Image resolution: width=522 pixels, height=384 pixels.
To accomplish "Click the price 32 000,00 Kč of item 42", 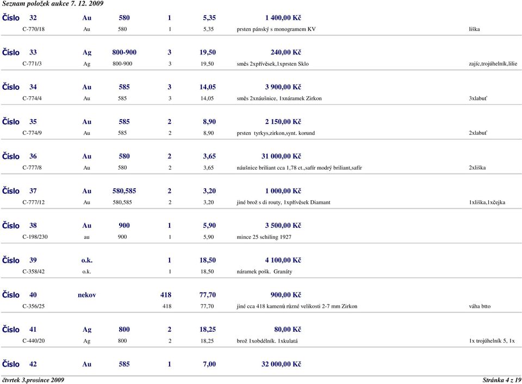I will click(x=281, y=364).
